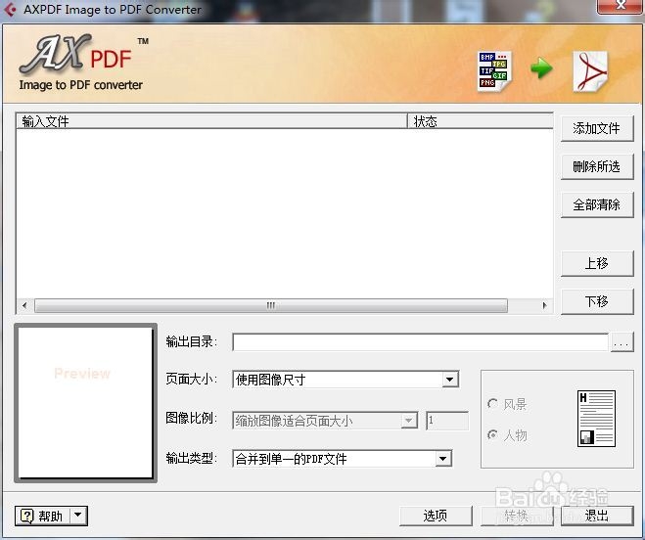Click the green arrow icon in banner

pyautogui.click(x=541, y=67)
